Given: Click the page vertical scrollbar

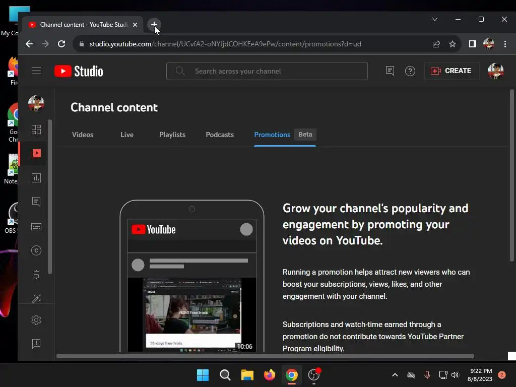Looking at the screenshot, I should (512, 175).
